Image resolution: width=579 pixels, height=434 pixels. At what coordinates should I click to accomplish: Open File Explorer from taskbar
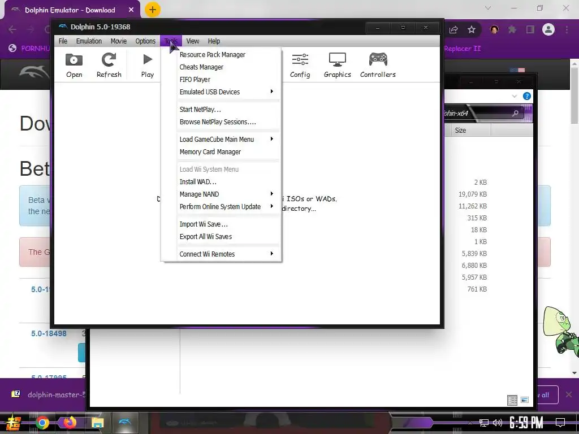click(97, 423)
